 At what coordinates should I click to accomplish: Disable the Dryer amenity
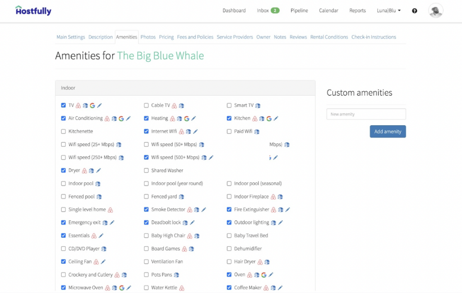click(x=63, y=170)
